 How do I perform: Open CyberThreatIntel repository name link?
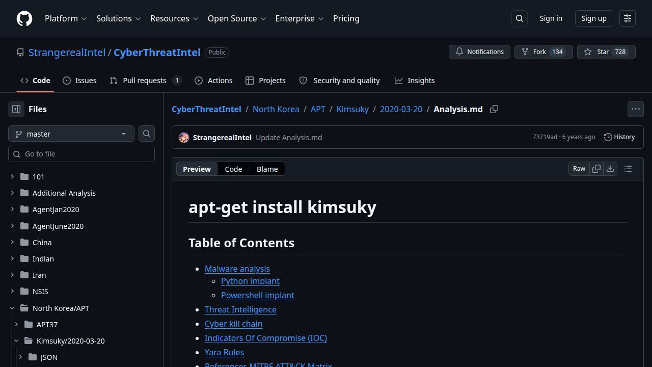pos(157,53)
